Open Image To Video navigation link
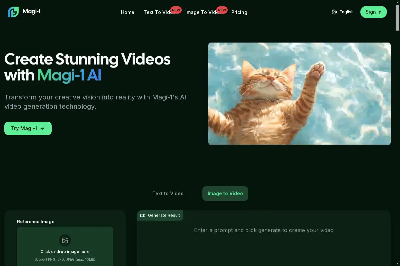Screen dimensions: 400x266 coord(203,12)
